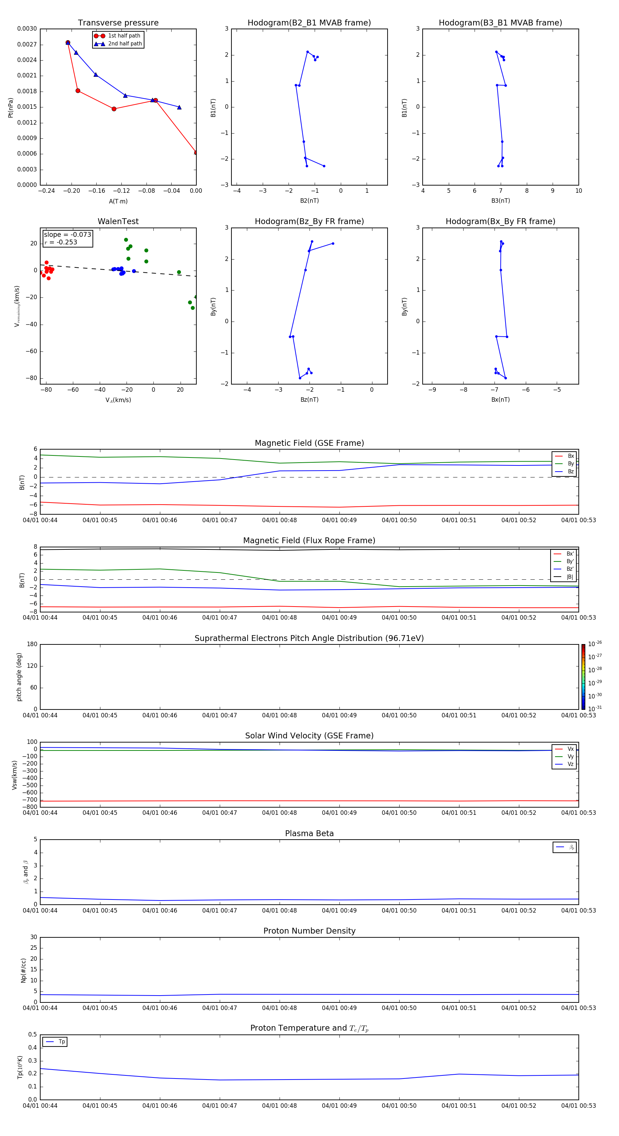Click the "slope = -0.073" annotation
This screenshot has height=1136, width=619.
click(67, 235)
